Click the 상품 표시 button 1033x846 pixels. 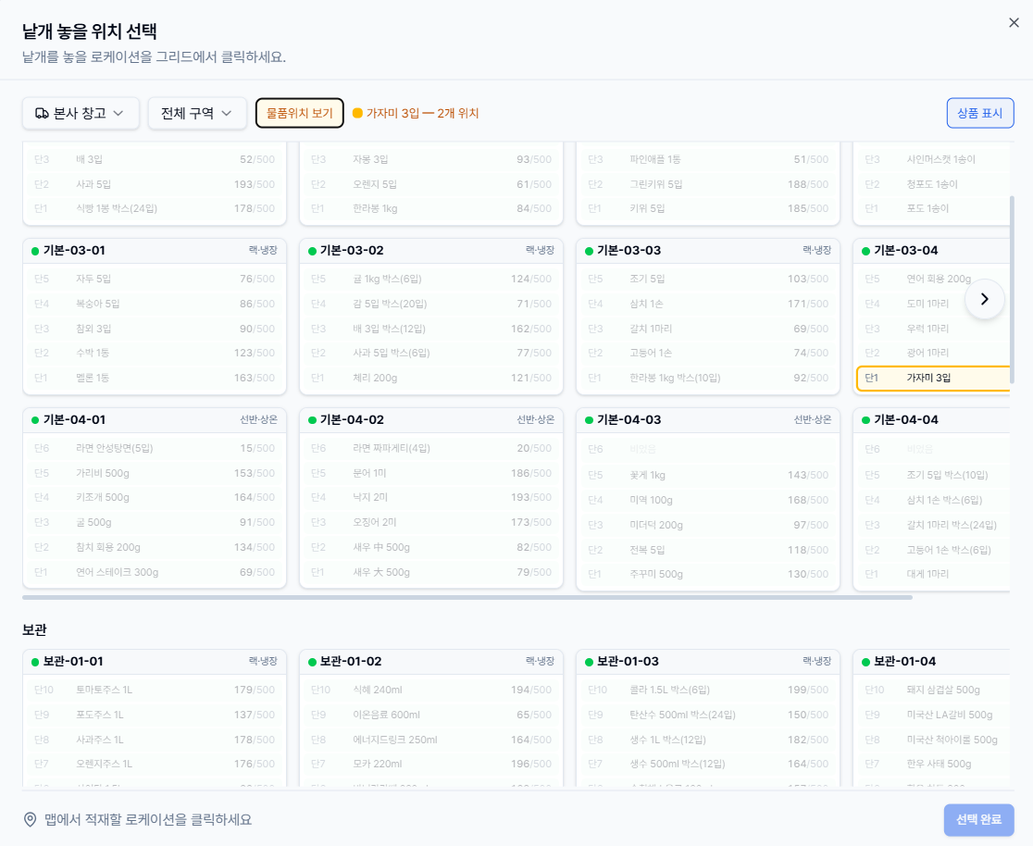point(979,113)
